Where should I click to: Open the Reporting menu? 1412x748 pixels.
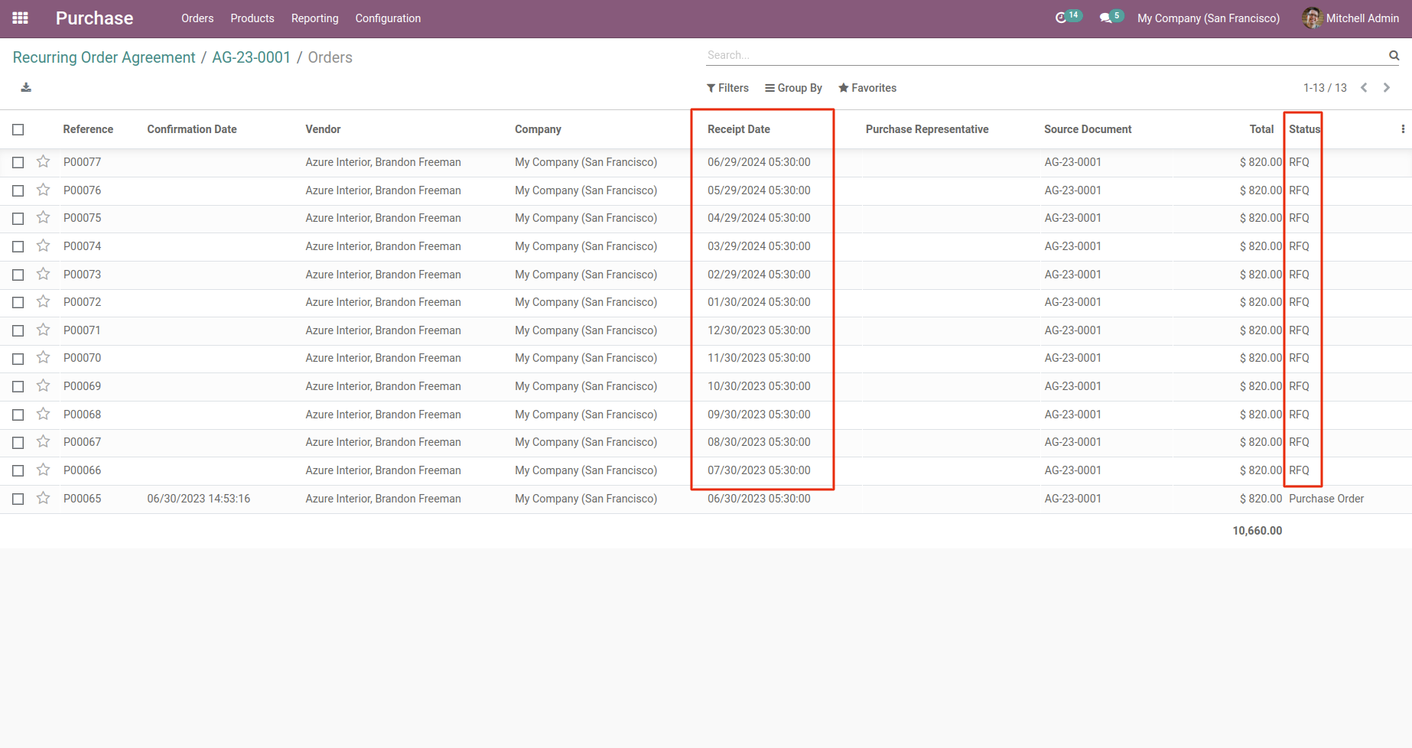(314, 18)
